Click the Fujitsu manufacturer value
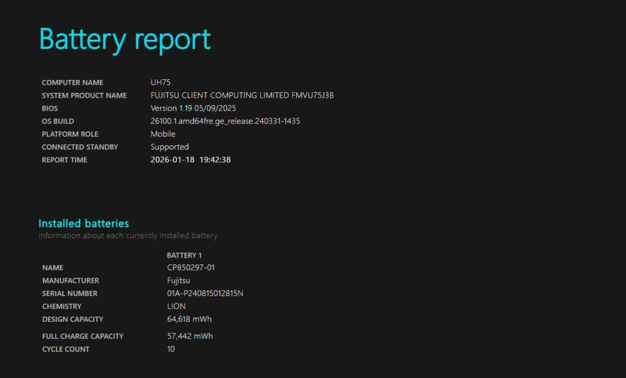The image size is (626, 378). coord(178,280)
